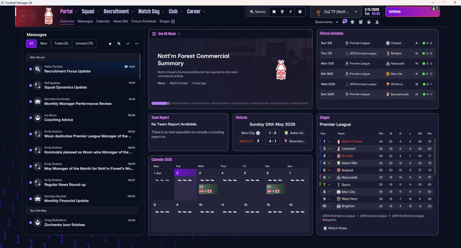Open the Squad Dynamics Update message
The image size is (461, 248).
click(82, 85)
